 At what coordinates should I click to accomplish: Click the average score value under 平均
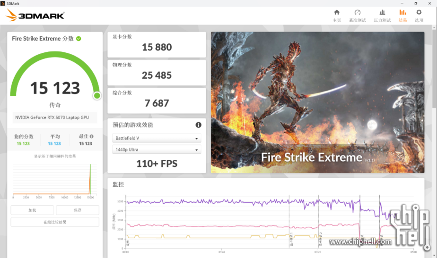[54, 144]
